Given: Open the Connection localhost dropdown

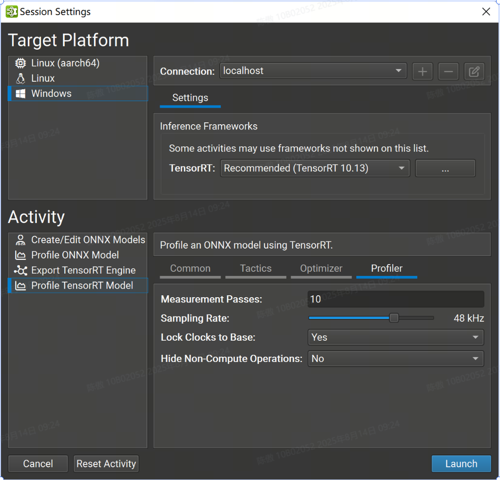Looking at the screenshot, I should 313,71.
